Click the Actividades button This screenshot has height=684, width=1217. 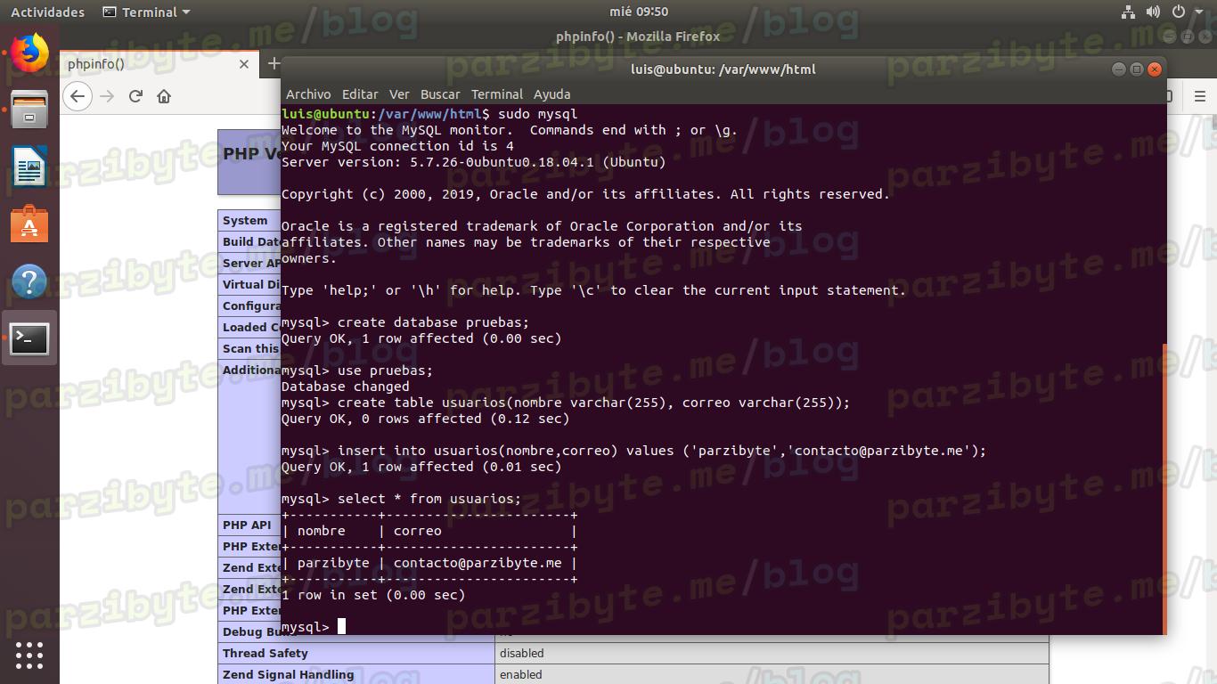point(47,12)
